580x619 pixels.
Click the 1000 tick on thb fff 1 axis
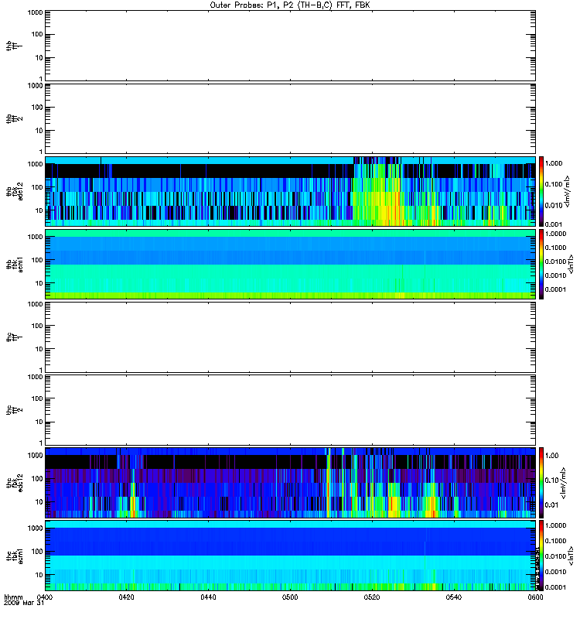[35, 12]
